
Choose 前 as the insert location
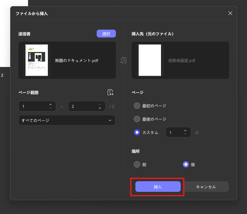coord(137,165)
